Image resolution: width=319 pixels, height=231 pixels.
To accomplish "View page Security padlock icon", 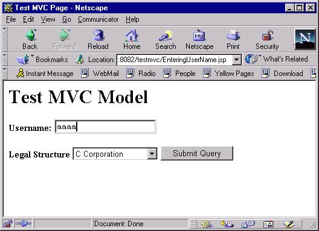I will tap(267, 36).
